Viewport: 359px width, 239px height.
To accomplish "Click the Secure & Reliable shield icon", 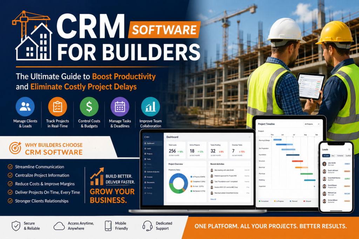I will (x=16, y=226).
